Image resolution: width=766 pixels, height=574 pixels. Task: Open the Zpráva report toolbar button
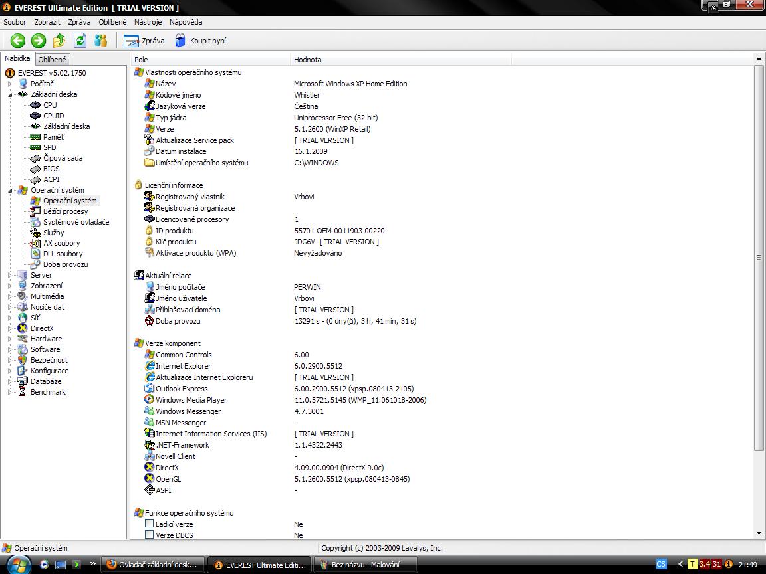(144, 41)
